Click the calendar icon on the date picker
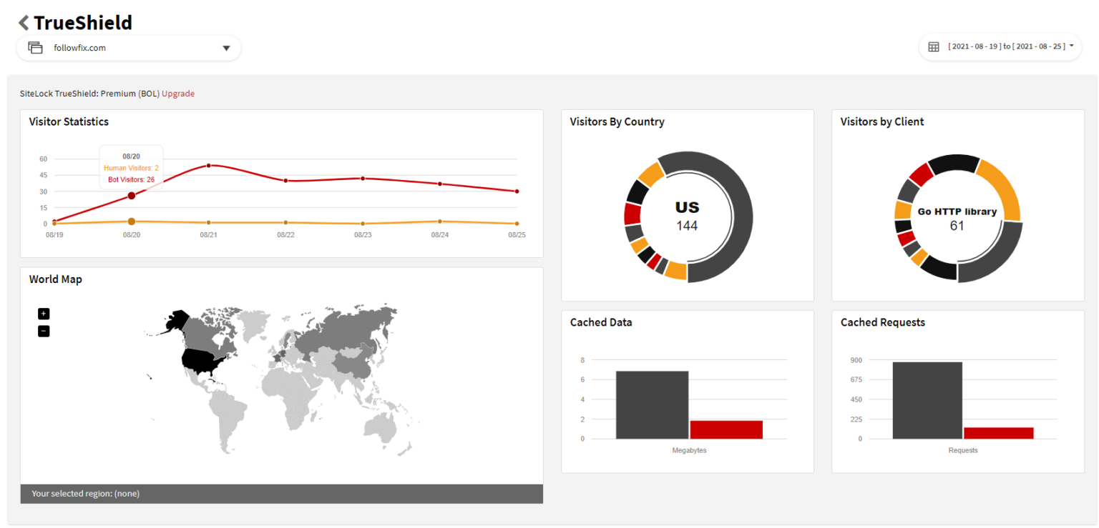Image resolution: width=1099 pixels, height=528 pixels. (x=934, y=46)
